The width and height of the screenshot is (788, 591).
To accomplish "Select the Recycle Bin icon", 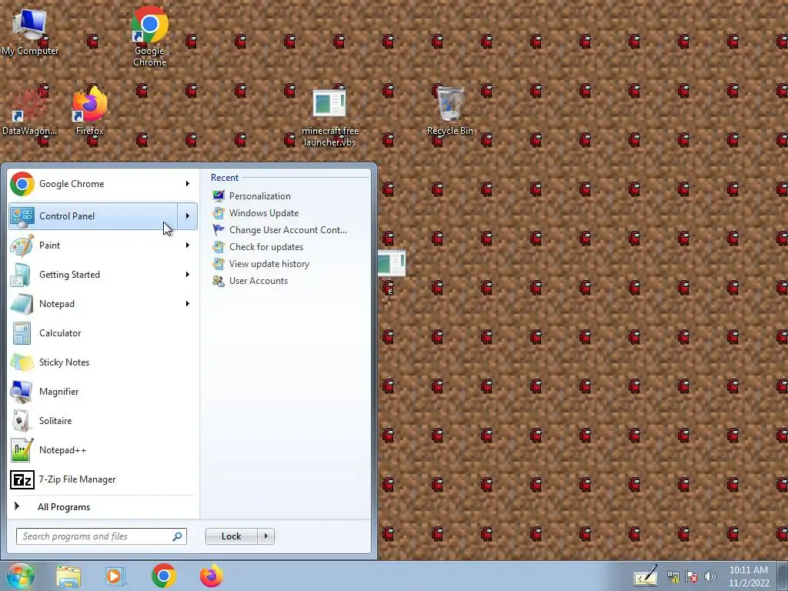I will 449,111.
